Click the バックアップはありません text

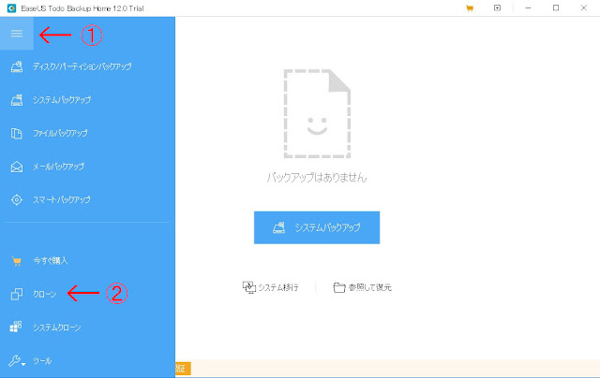[317, 178]
